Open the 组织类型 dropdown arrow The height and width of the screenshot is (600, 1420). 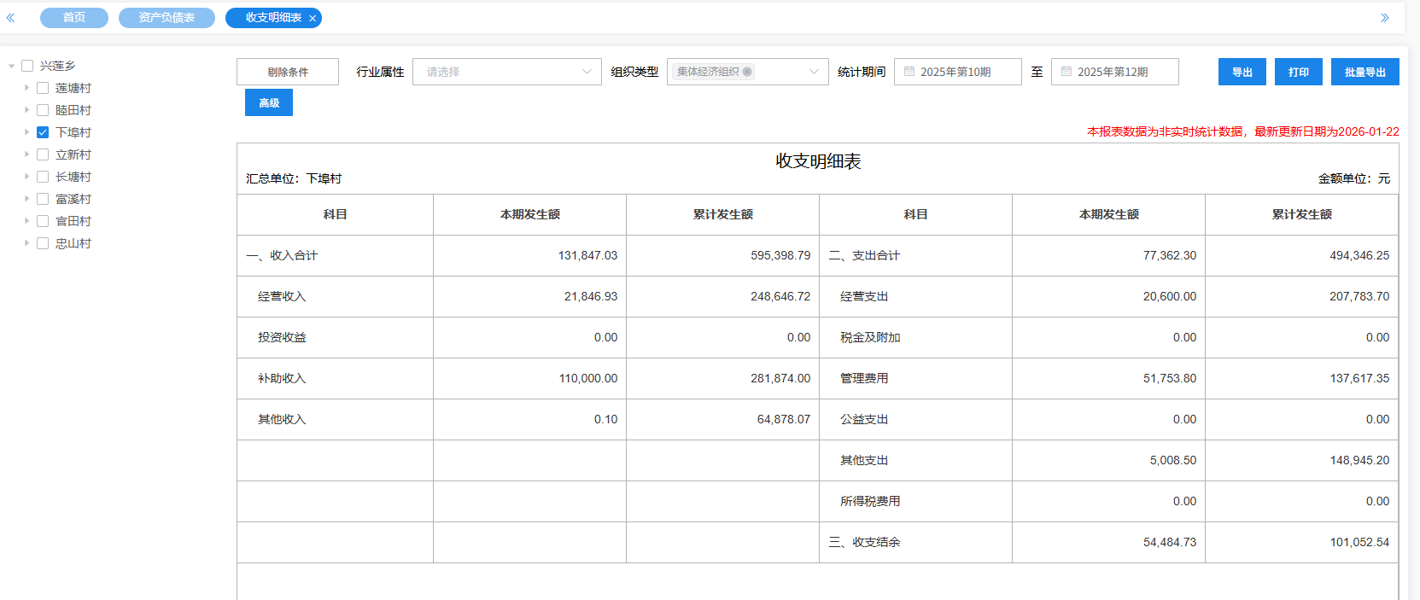[x=814, y=72]
